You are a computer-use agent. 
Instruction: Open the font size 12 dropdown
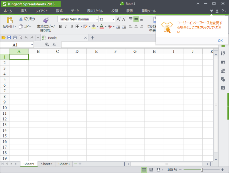coord(113,19)
